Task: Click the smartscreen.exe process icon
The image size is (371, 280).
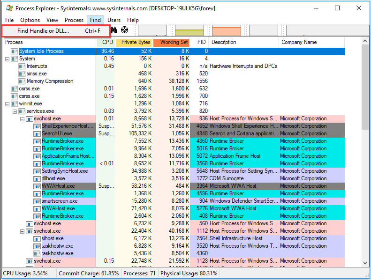Action: click(37, 201)
